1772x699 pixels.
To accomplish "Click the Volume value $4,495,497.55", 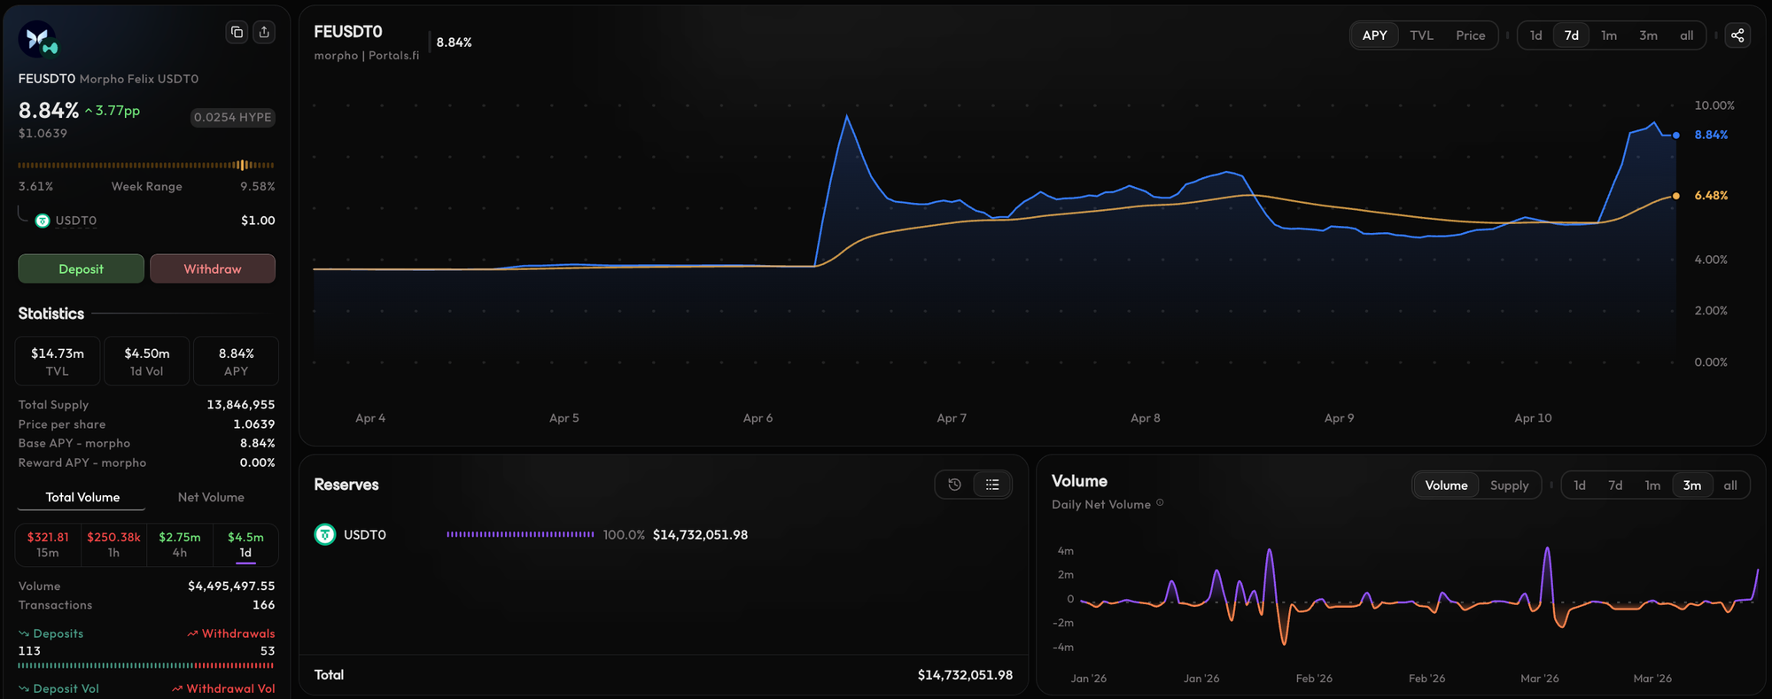I will pos(231,586).
